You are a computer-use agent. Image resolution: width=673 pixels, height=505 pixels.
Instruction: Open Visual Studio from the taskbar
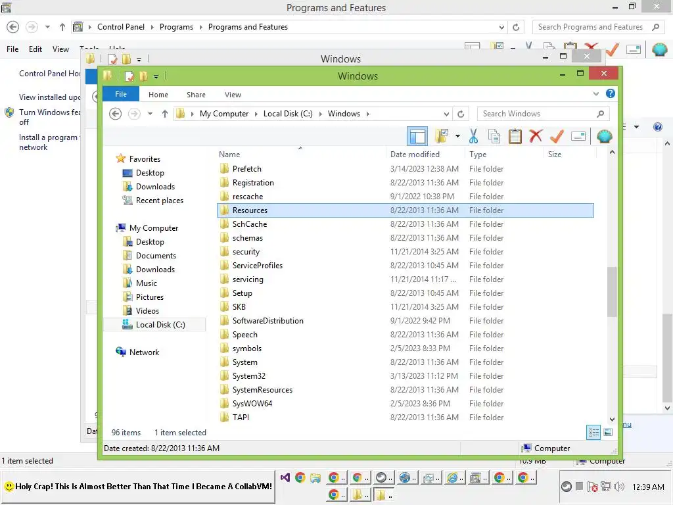[285, 477]
